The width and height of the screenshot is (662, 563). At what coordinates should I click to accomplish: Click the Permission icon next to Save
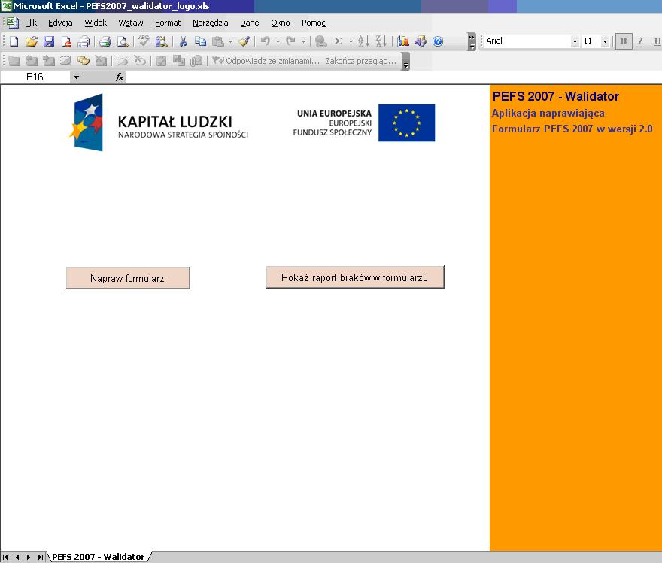pyautogui.click(x=66, y=41)
